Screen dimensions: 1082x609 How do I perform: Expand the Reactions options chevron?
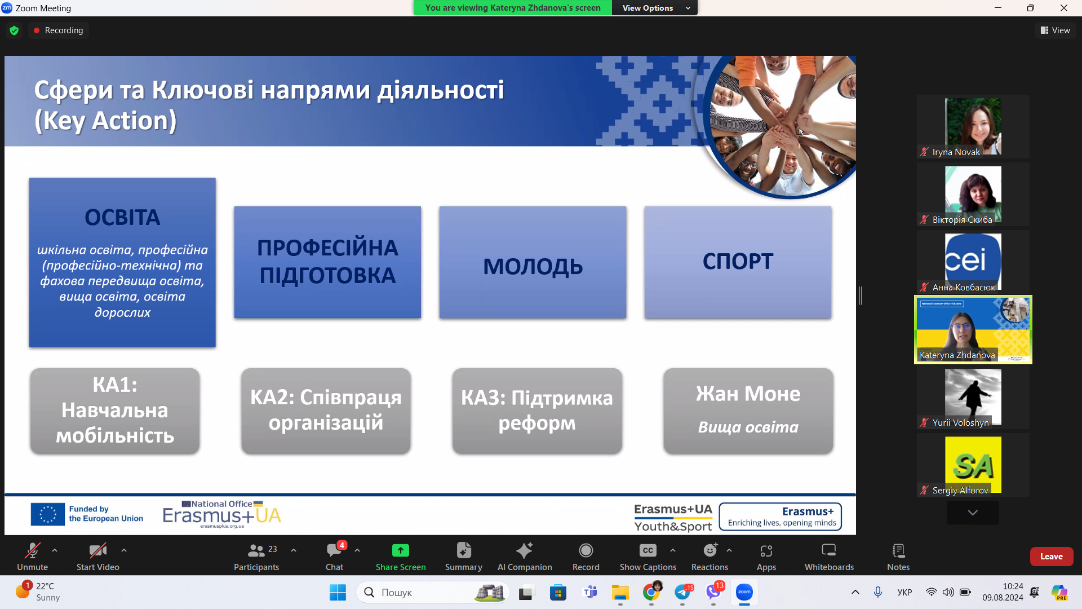(x=729, y=550)
